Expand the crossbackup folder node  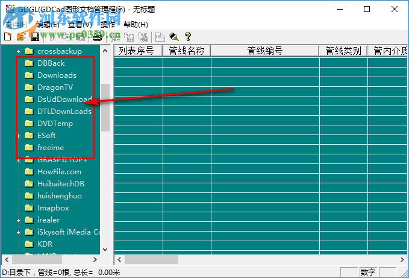(x=18, y=51)
